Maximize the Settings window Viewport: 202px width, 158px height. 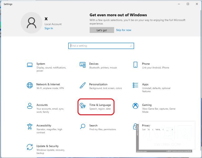point(188,4)
